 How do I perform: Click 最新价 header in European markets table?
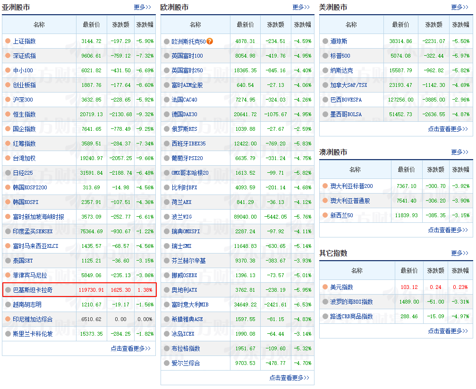[x=245, y=25]
